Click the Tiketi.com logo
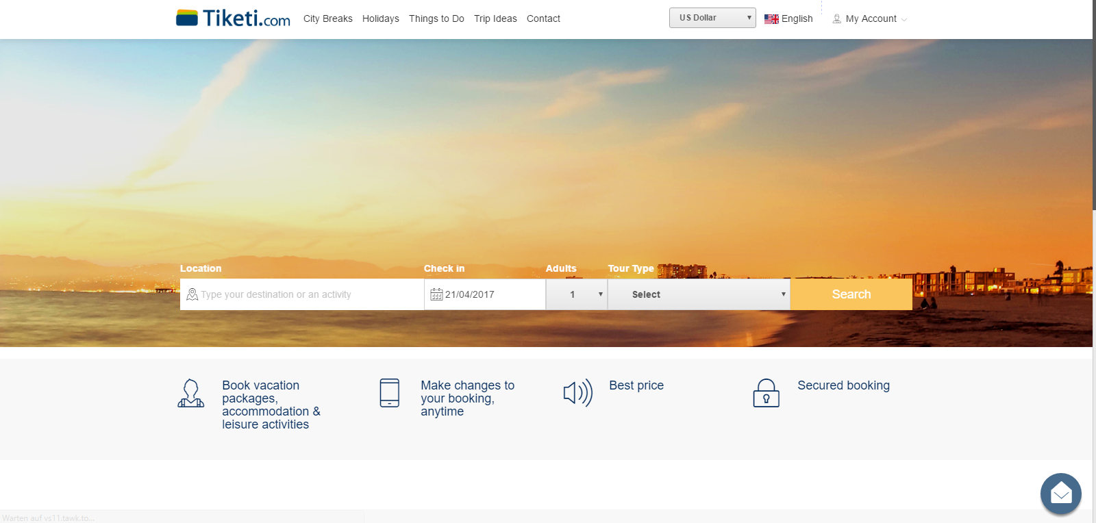Screen dimensions: 1096x523 (233, 18)
